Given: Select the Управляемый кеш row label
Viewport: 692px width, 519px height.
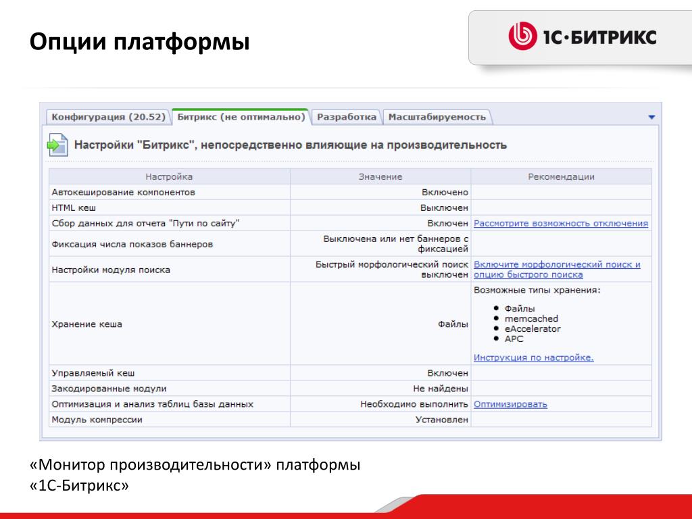Looking at the screenshot, I should pyautogui.click(x=93, y=373).
